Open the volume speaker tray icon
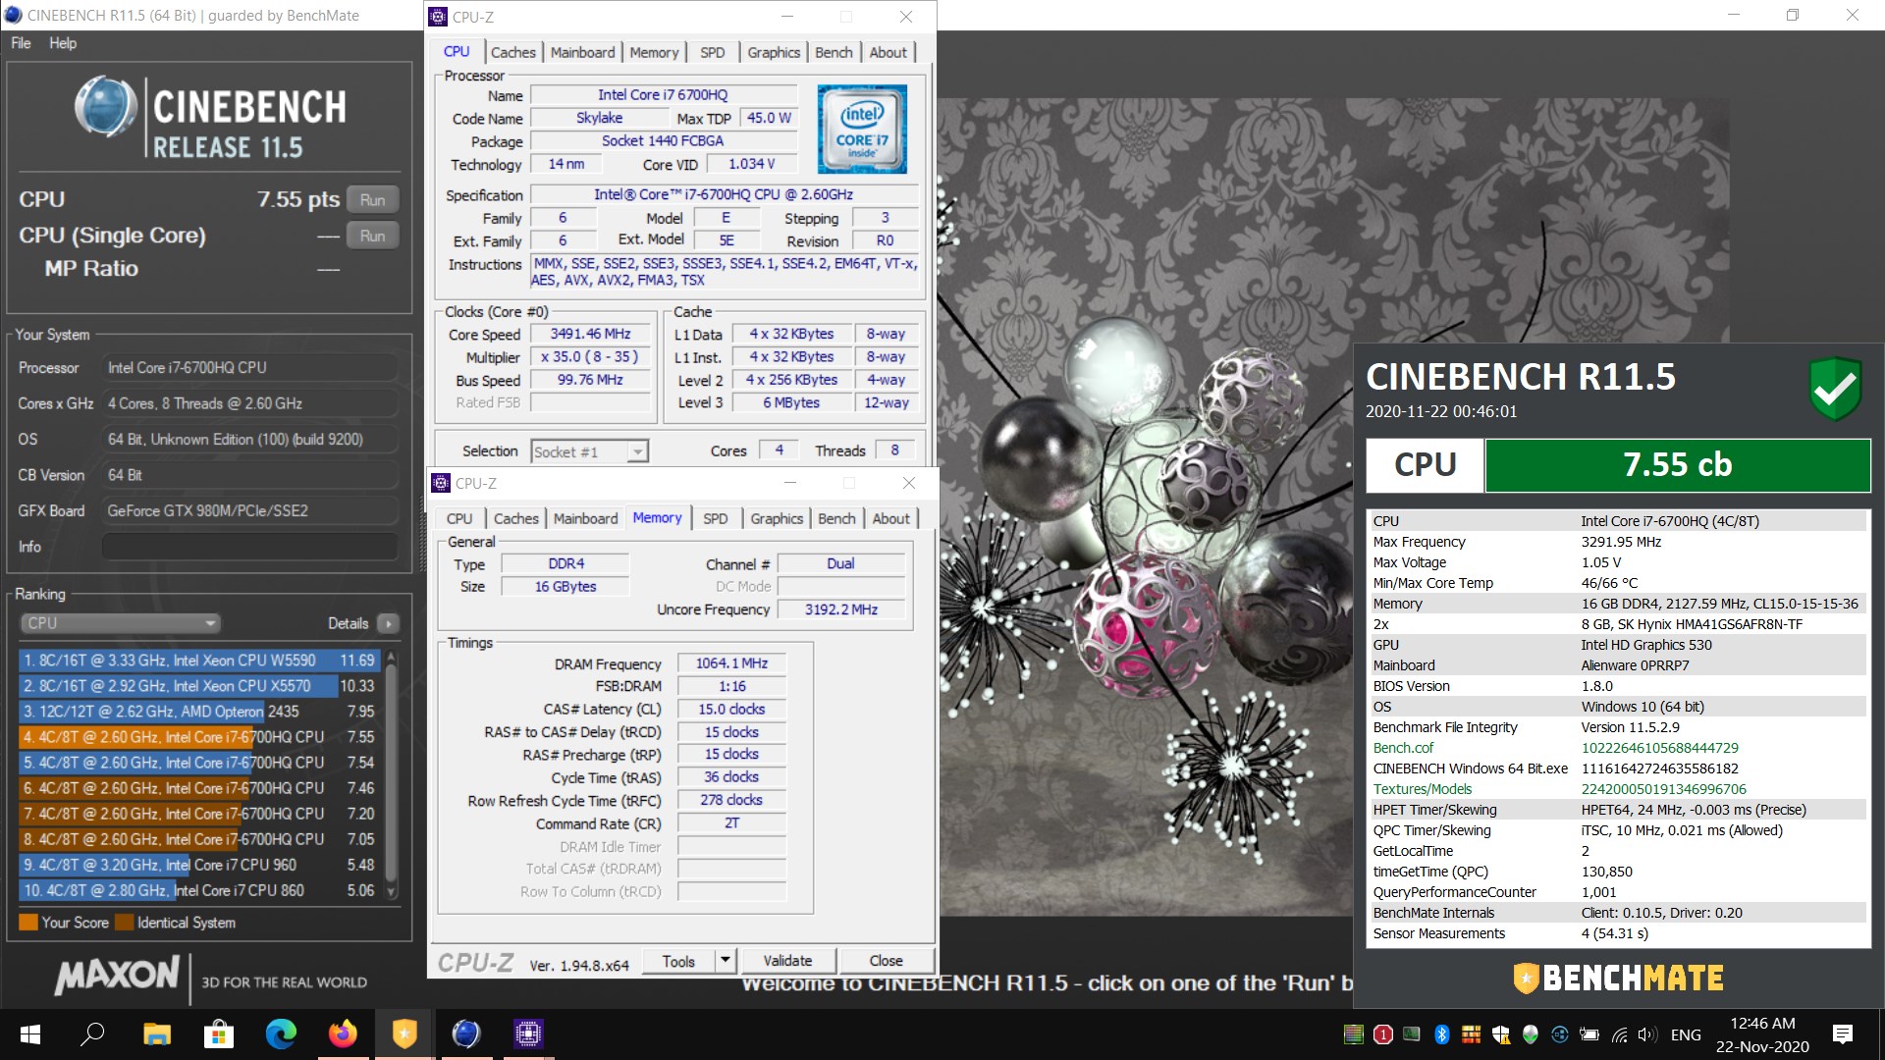 click(x=1647, y=1034)
